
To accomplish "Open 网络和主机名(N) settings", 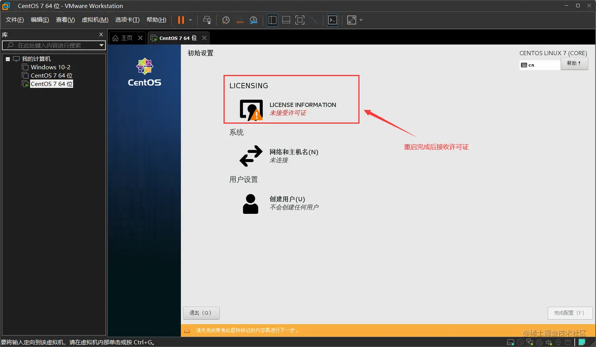I will click(294, 152).
